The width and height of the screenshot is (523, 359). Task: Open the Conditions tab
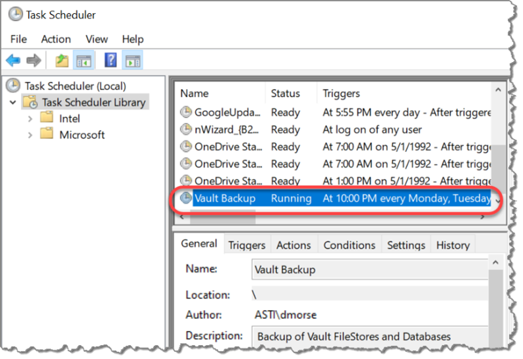[348, 245]
